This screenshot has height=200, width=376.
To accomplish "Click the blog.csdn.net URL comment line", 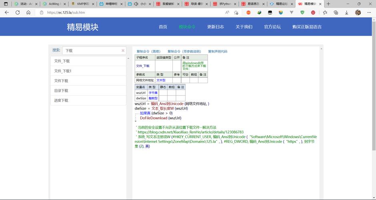I will click(x=191, y=132).
